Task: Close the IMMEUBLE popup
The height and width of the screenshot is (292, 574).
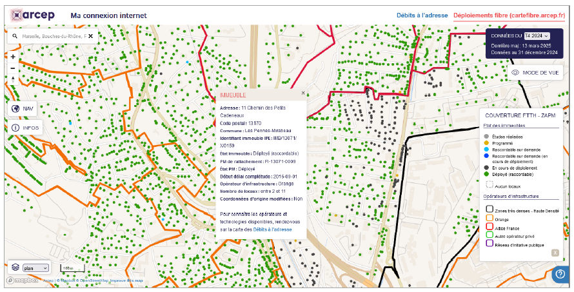Action: pos(303,93)
